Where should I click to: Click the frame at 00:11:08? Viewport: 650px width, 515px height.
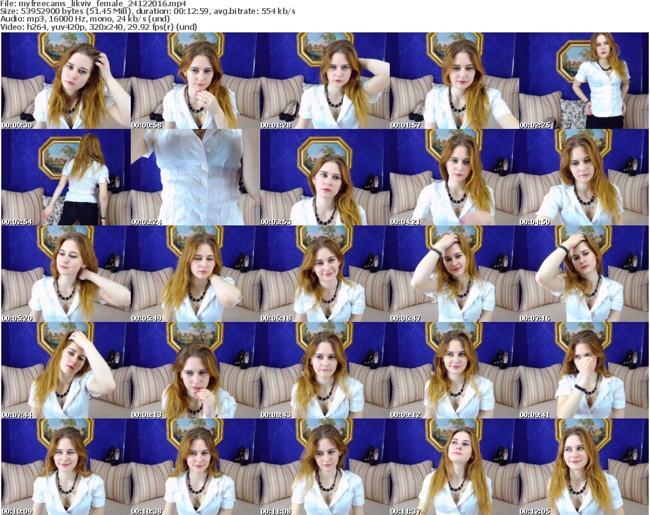point(325,467)
